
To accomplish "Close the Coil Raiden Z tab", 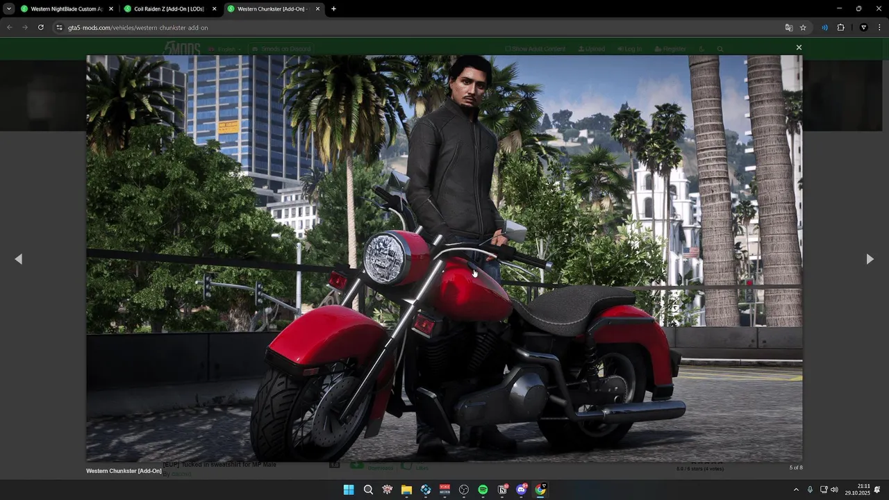I will coord(214,9).
